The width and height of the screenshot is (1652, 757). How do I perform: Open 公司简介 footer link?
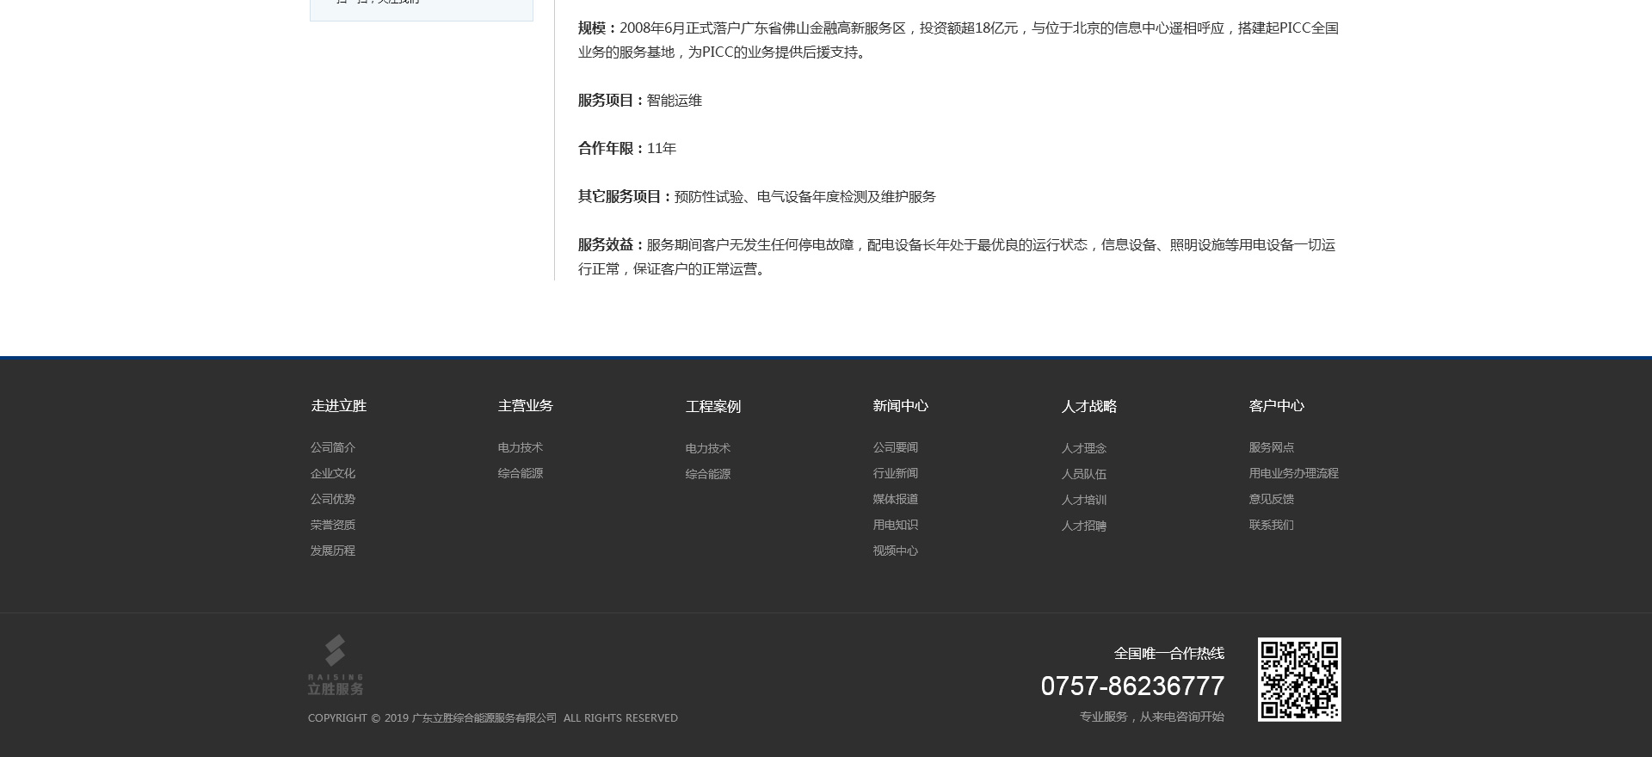click(333, 447)
